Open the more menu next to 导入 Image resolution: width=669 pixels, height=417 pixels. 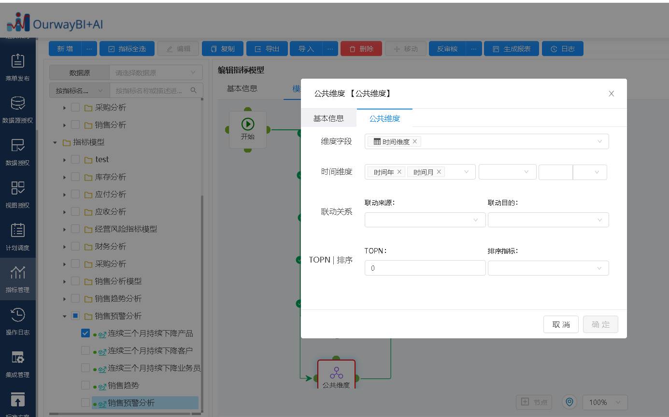[330, 49]
